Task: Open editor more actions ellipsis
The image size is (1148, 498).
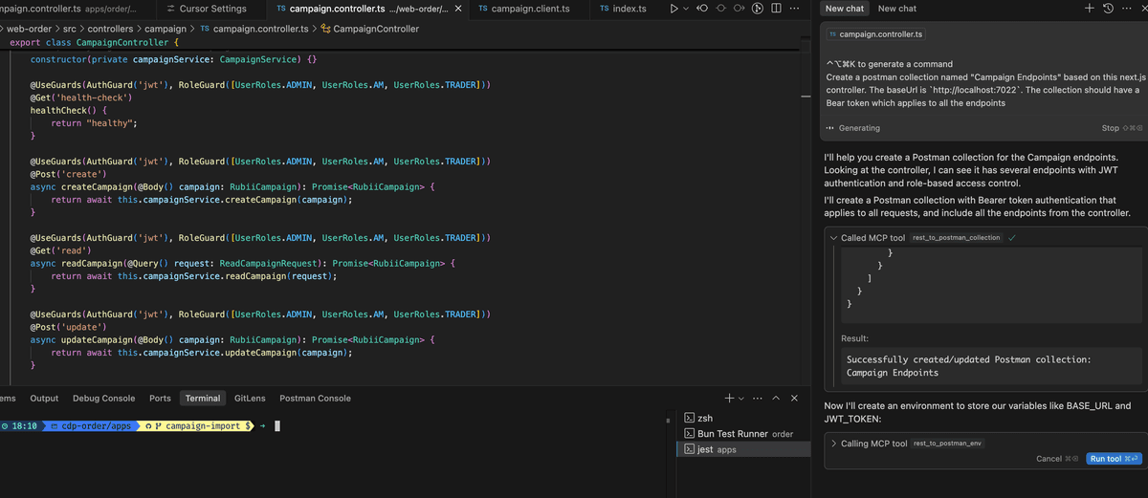Action: [794, 9]
